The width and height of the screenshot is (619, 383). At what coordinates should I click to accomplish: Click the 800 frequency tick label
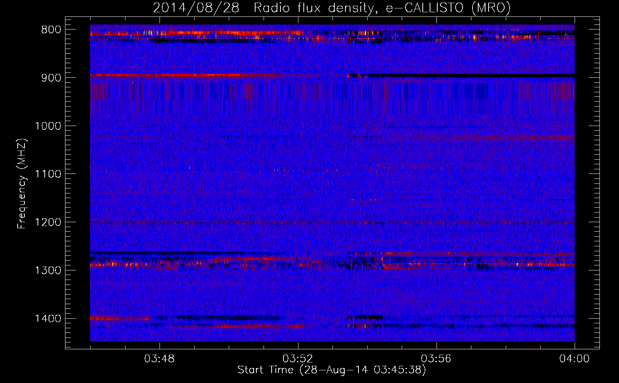(51, 30)
